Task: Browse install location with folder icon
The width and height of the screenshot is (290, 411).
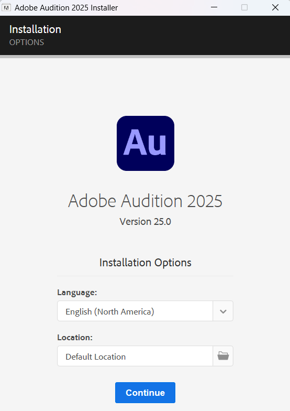Action: [223, 356]
